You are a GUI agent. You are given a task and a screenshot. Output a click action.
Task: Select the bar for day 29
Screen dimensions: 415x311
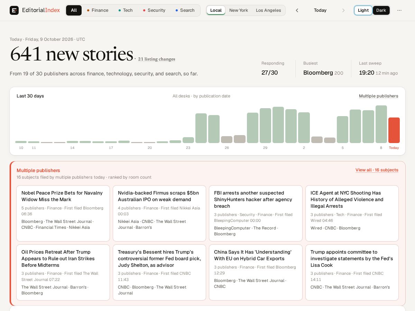pos(265,125)
